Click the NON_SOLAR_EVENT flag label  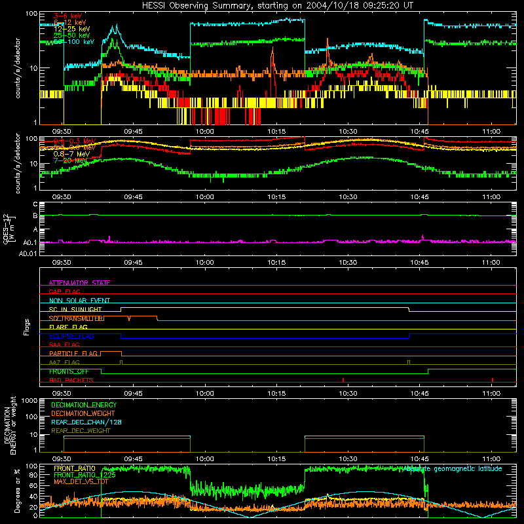79,301
